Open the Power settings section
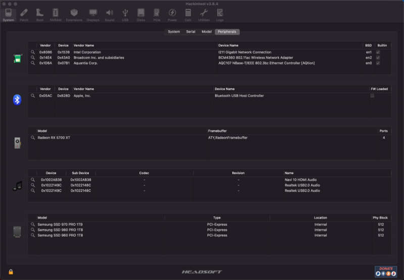This screenshot has width=404, height=280. (172, 14)
